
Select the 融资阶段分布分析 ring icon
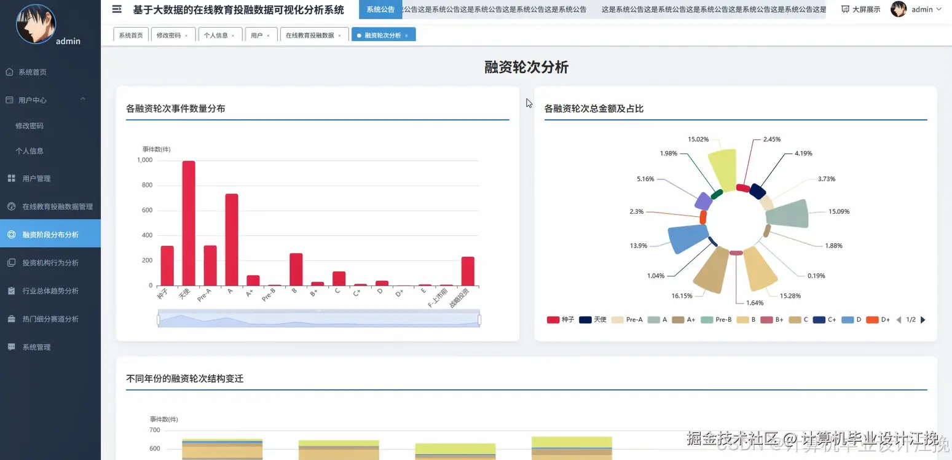11,235
